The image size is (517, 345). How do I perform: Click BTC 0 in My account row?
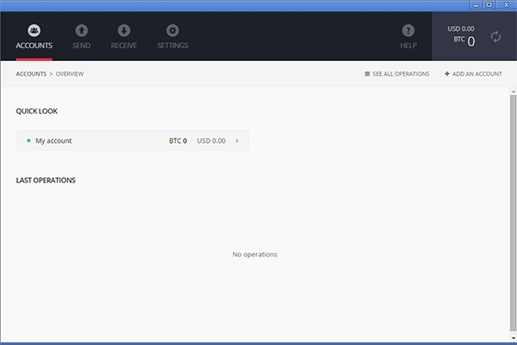click(x=178, y=140)
